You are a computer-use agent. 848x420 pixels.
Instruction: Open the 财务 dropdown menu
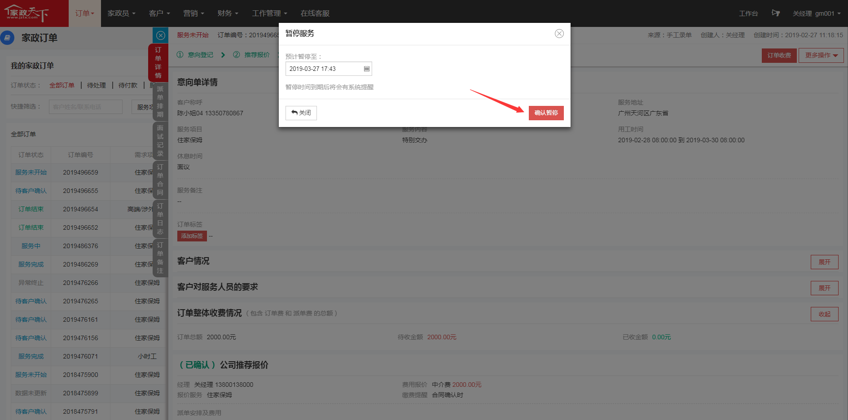228,13
